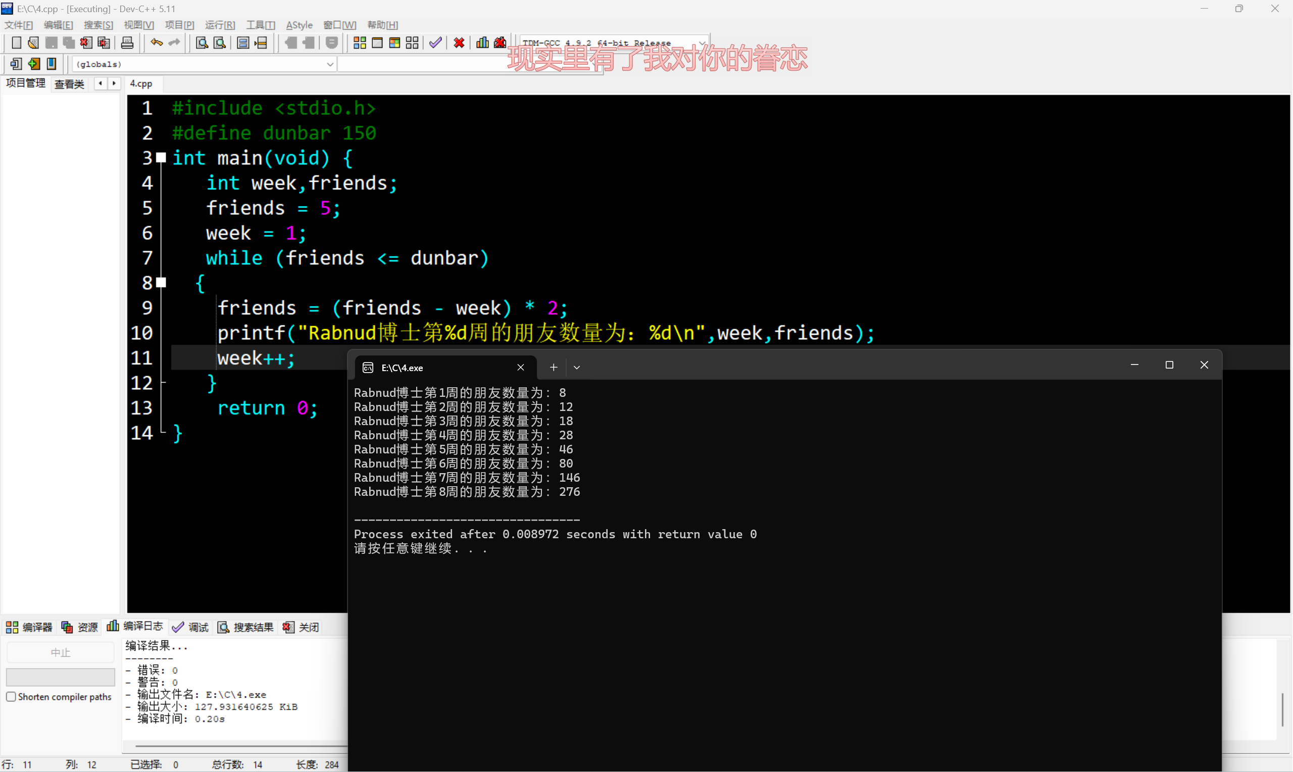Click the Insert bookmark blue icon
This screenshot has height=772, width=1293.
[52, 64]
